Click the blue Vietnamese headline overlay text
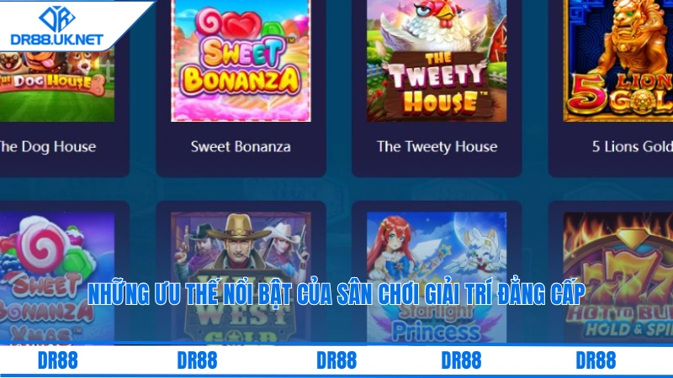The width and height of the screenshot is (673, 378). pos(336,294)
